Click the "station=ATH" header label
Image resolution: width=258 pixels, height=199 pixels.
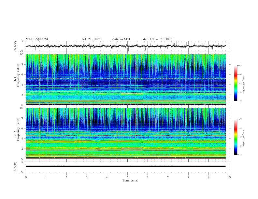coord(121,39)
